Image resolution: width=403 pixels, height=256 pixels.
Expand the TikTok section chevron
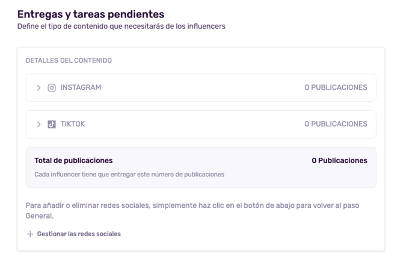tap(39, 124)
